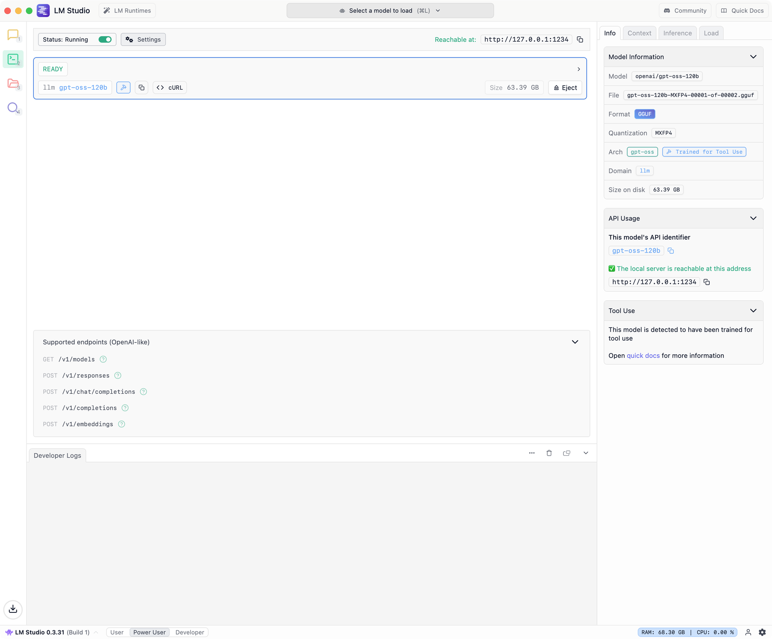Click the downloads icon at bottom left

coord(13,609)
